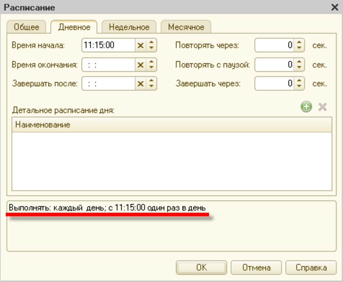Delete detailed schedule row with gray X
Viewport: 343px width, 282px height.
(x=322, y=107)
